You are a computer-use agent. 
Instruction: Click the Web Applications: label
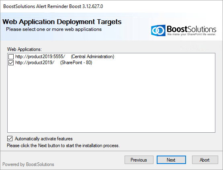(x=25, y=49)
